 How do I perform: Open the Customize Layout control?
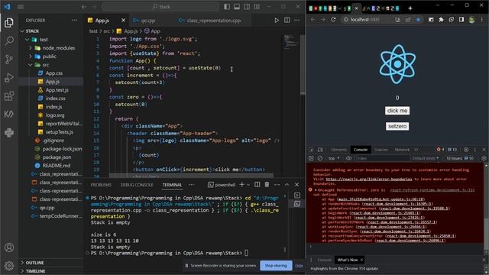pos(257,7)
